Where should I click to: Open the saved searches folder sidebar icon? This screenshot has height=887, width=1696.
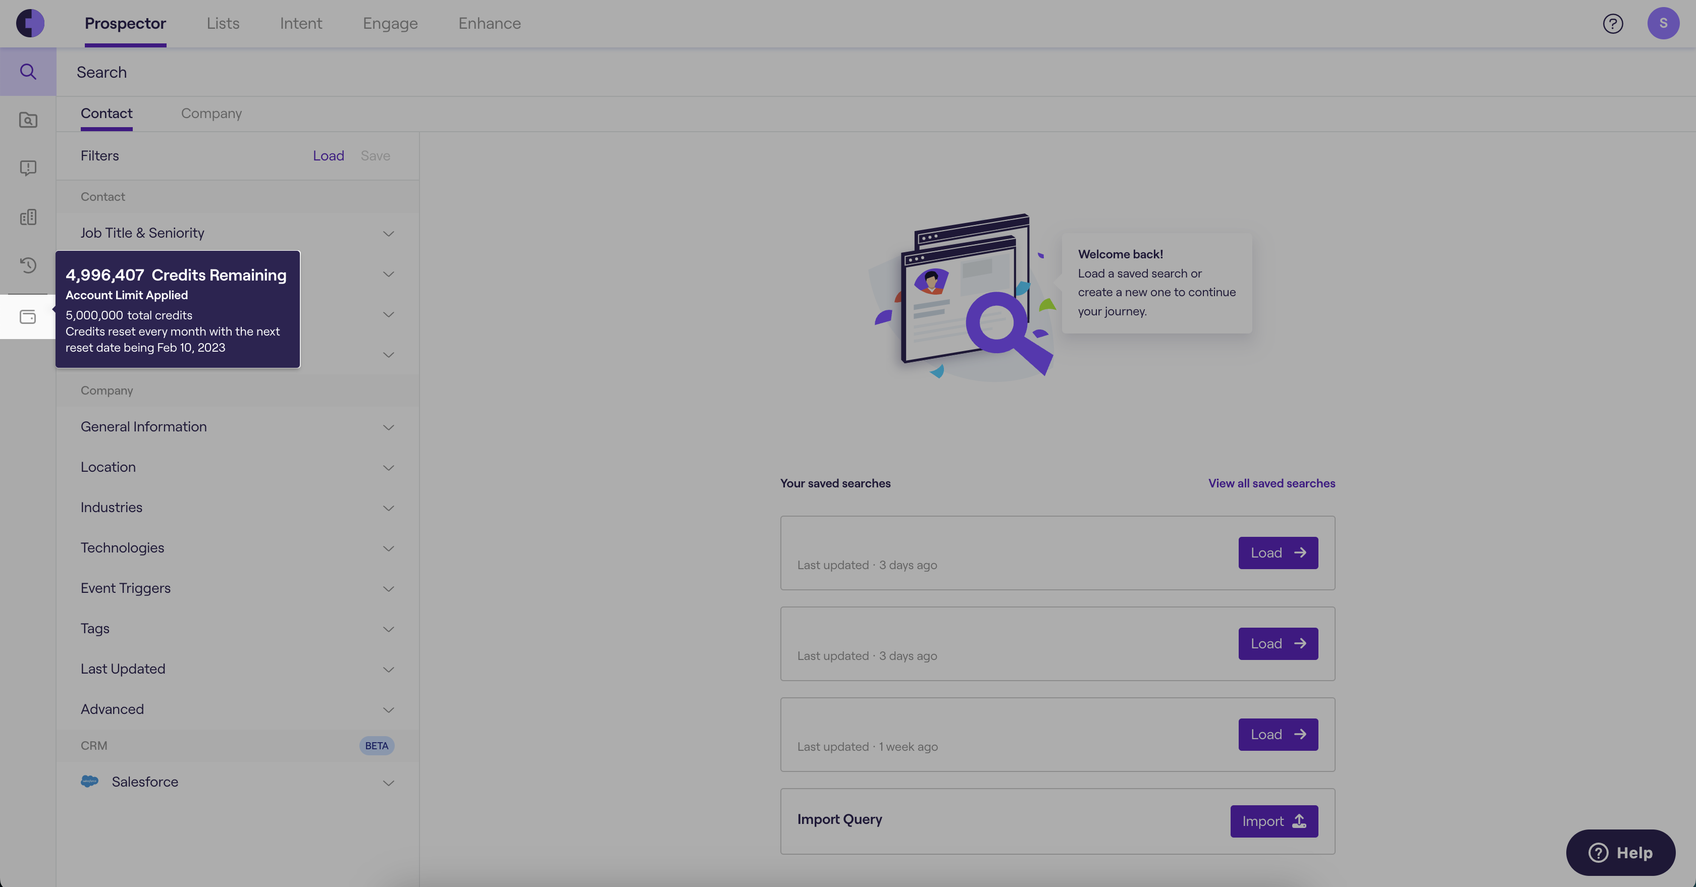pyautogui.click(x=28, y=120)
